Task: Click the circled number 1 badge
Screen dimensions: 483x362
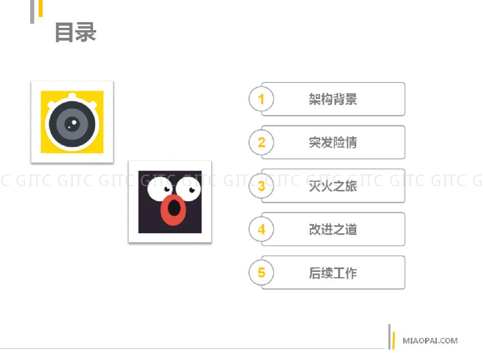Action: coord(261,99)
